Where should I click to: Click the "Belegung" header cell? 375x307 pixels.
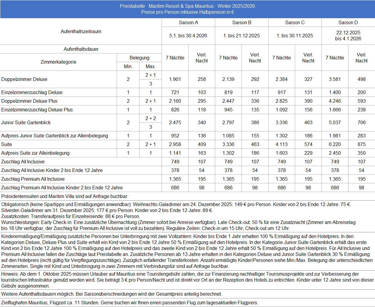click(139, 58)
